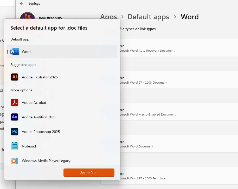Click the Settings window title text
The height and width of the screenshot is (189, 238).
click(x=34, y=4)
